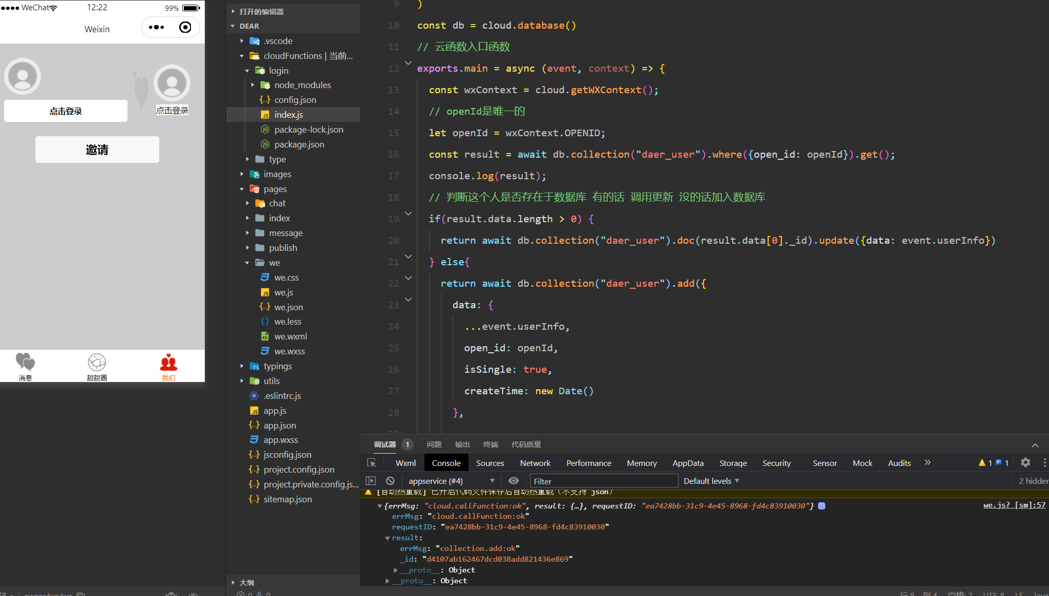1049x596 pixels.
Task: Open appservice context dropdown
Action: 452,481
